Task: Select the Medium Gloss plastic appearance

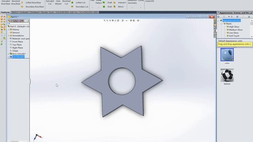Action: click(x=234, y=30)
